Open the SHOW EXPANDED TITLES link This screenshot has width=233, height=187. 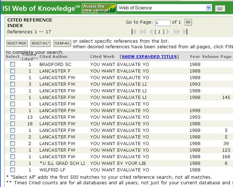149,57
